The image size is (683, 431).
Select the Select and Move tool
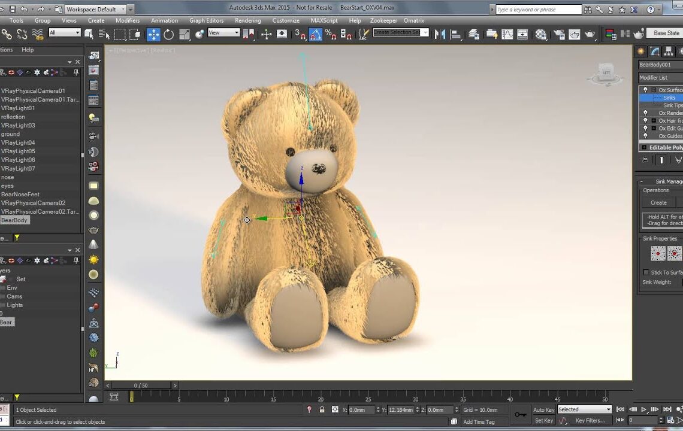[155, 34]
